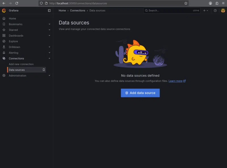Bookmark the Data sources menu item
Viewport: 227px width, 168px height.
pyautogui.click(x=44, y=70)
